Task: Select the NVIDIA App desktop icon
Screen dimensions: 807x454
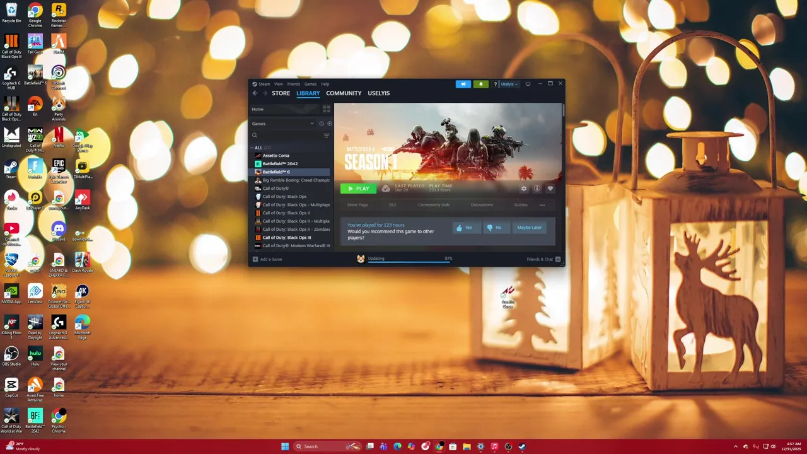Action: pyautogui.click(x=11, y=293)
